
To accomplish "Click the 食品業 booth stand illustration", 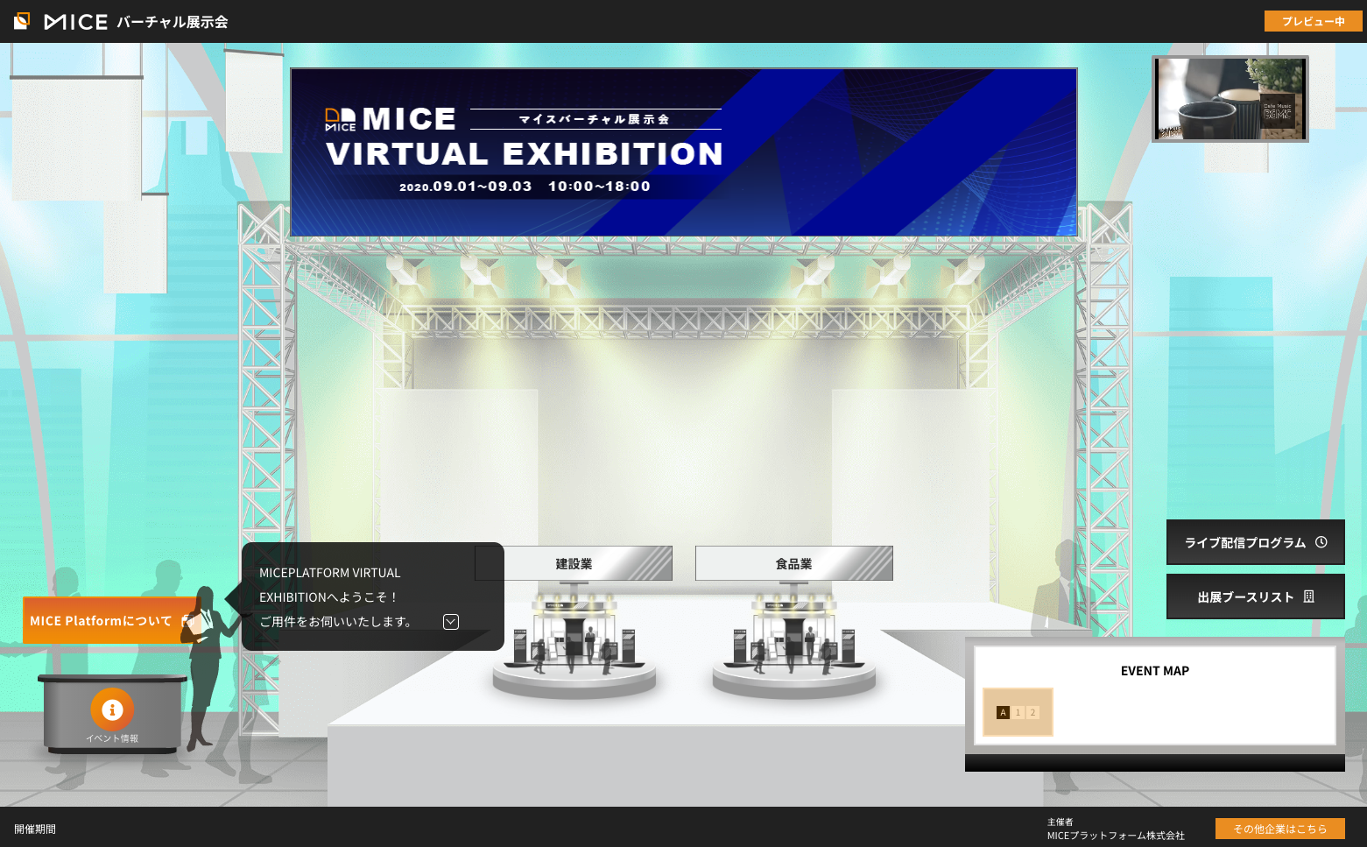I will (793, 639).
